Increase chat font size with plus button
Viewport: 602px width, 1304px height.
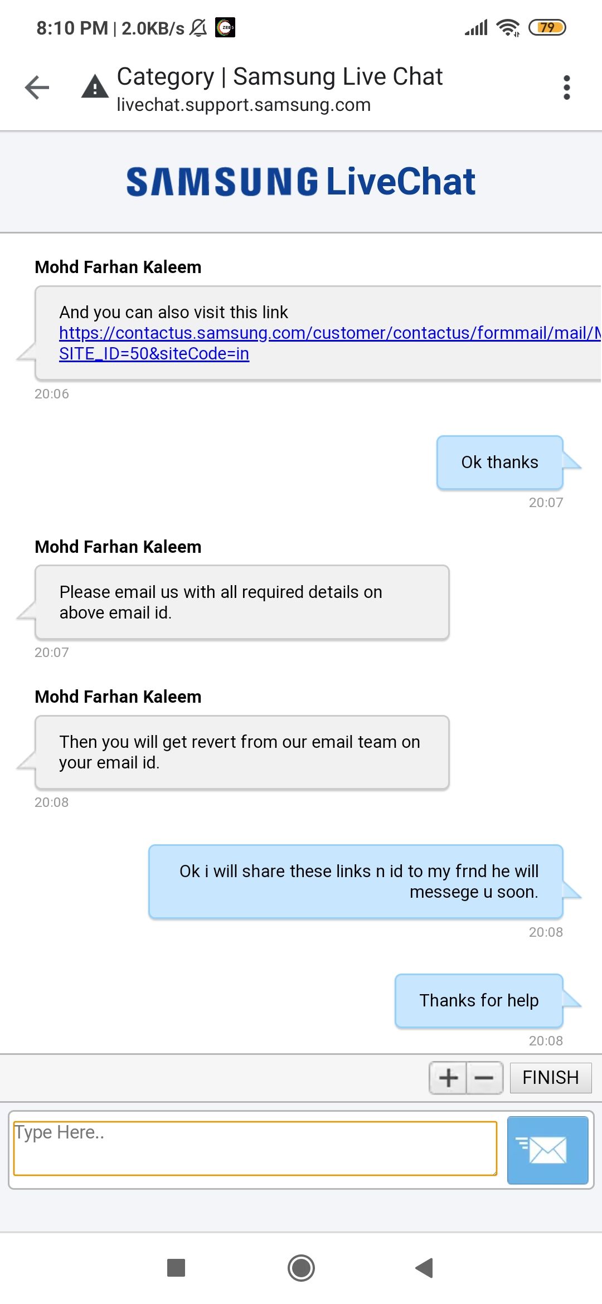[x=448, y=1078]
